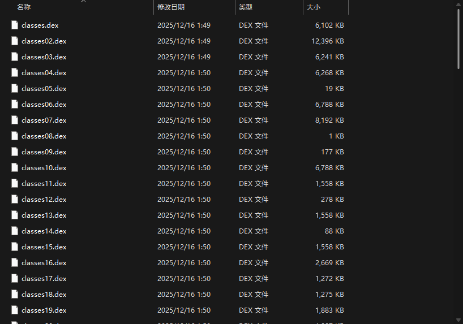Select the classes07.dex file name

[x=44, y=120]
